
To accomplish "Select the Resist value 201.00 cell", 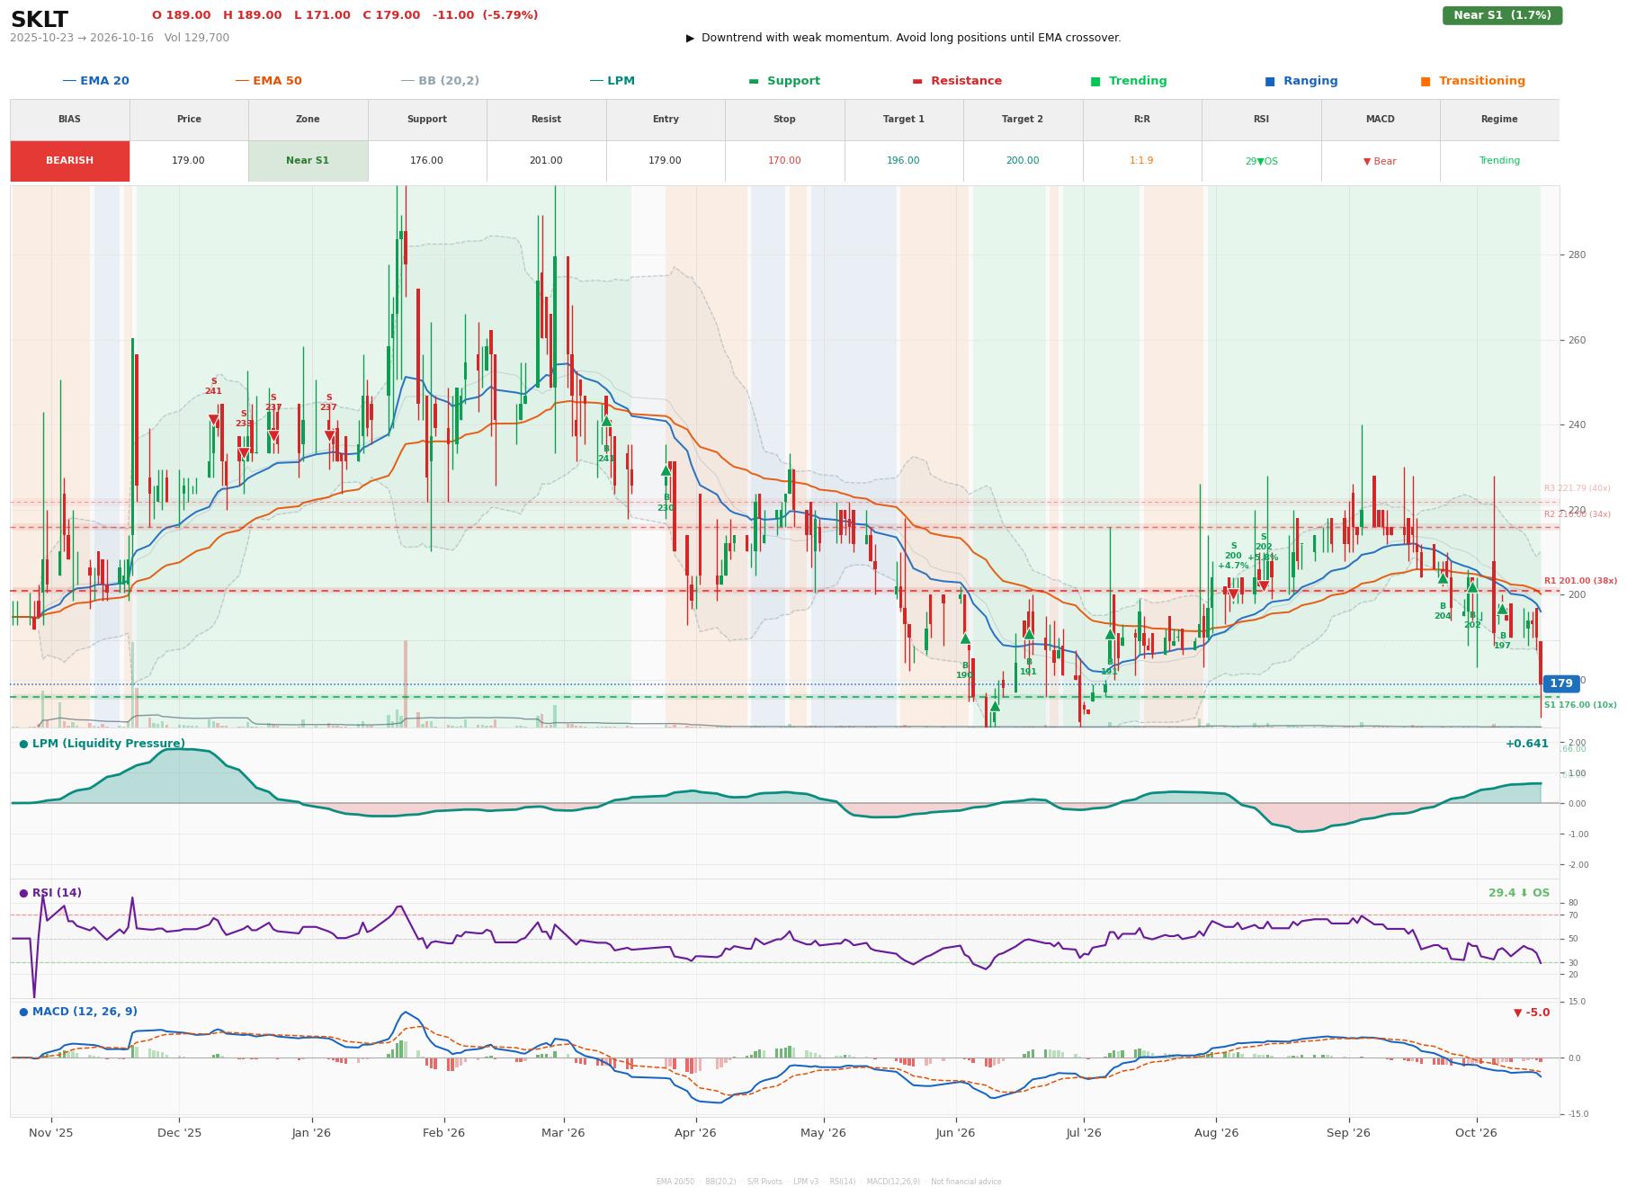I will pyautogui.click(x=546, y=161).
